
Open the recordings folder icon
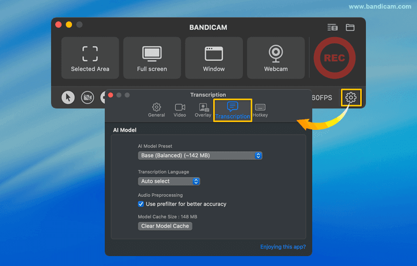350,27
